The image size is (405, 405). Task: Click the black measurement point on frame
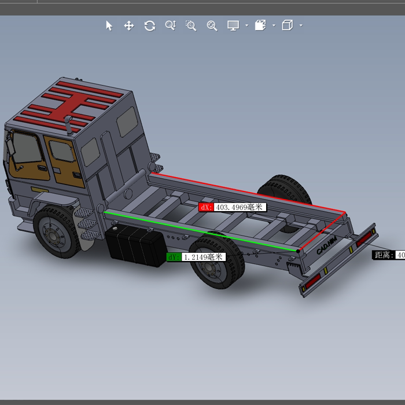[298, 251]
